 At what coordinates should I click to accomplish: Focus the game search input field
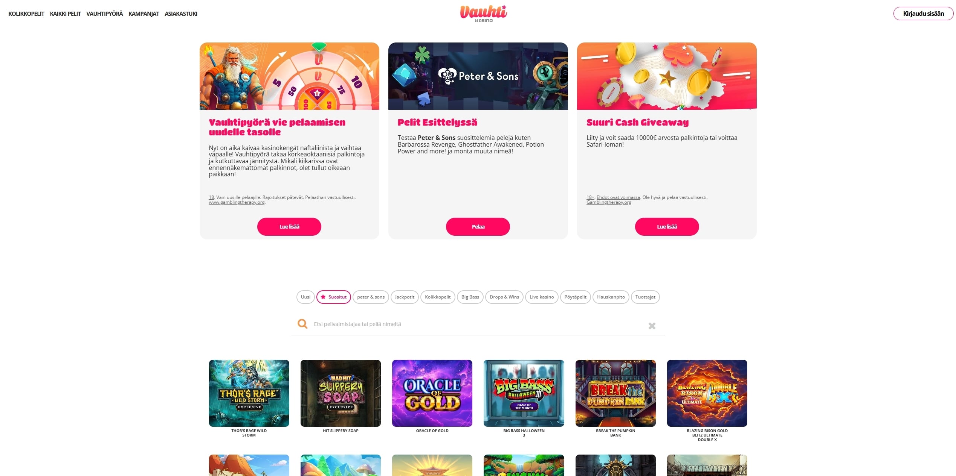coord(478,324)
